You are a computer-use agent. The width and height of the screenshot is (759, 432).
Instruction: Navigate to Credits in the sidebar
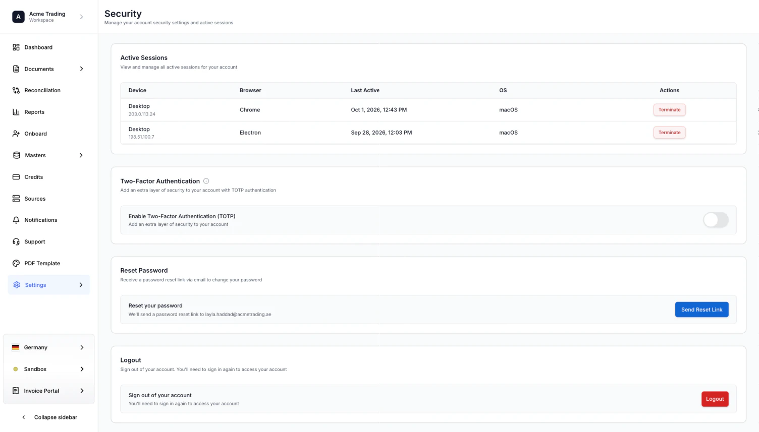tap(49, 177)
